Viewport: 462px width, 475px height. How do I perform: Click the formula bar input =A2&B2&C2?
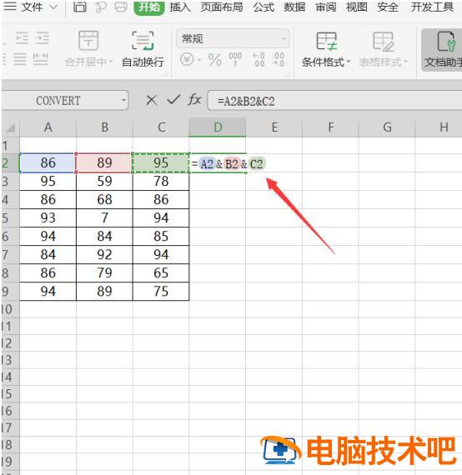(334, 101)
